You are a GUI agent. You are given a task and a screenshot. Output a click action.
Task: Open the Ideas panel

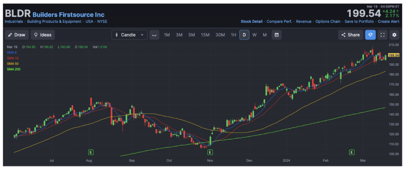click(43, 35)
